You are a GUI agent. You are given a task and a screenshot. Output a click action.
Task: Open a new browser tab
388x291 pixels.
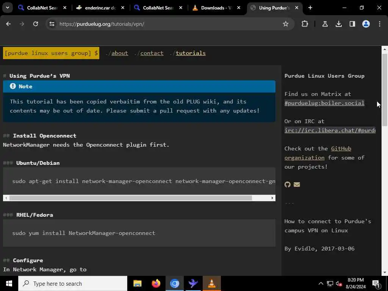coord(310,8)
